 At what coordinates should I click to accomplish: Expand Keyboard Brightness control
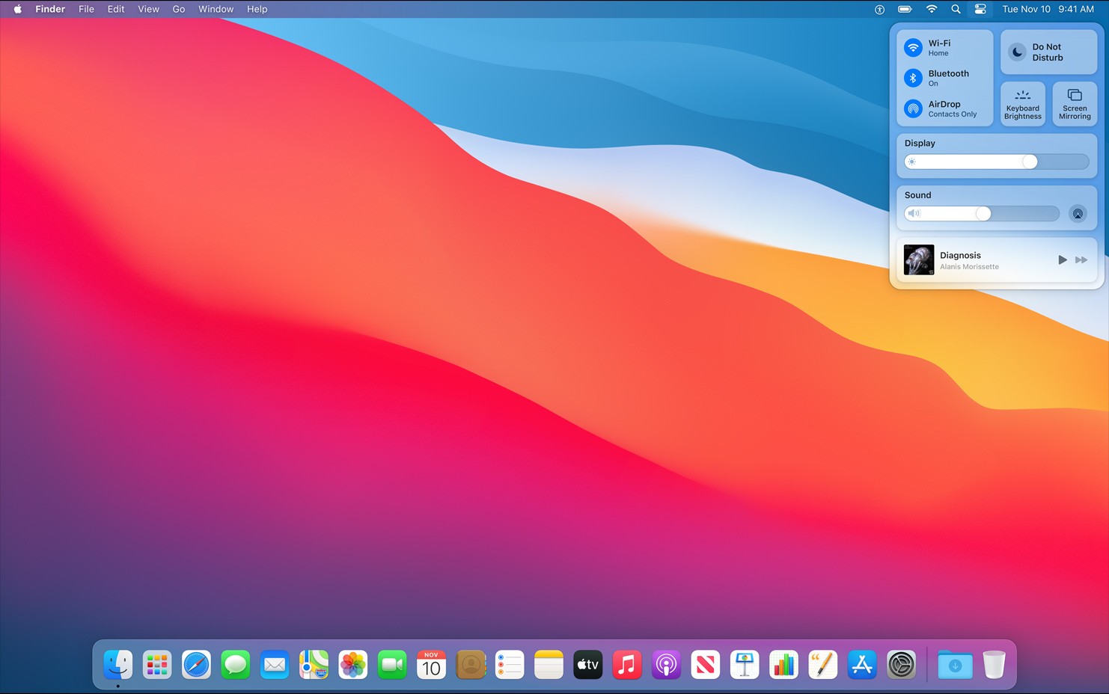(1023, 104)
